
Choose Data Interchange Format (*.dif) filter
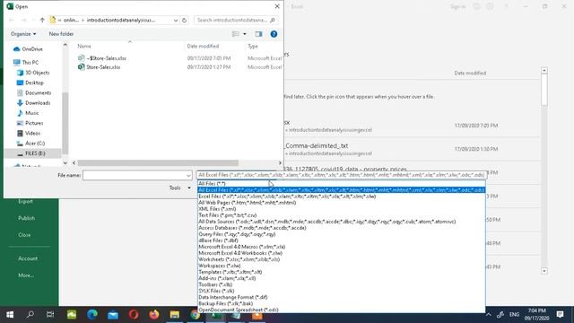(x=342, y=297)
